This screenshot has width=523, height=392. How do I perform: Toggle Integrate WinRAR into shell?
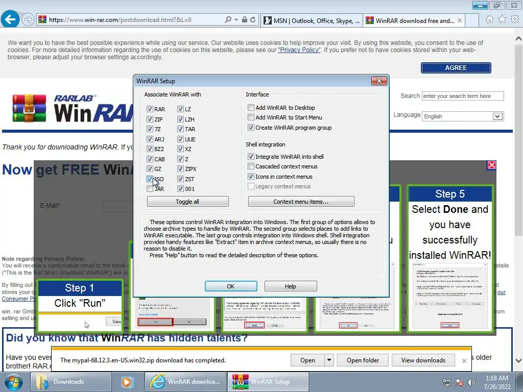251,156
